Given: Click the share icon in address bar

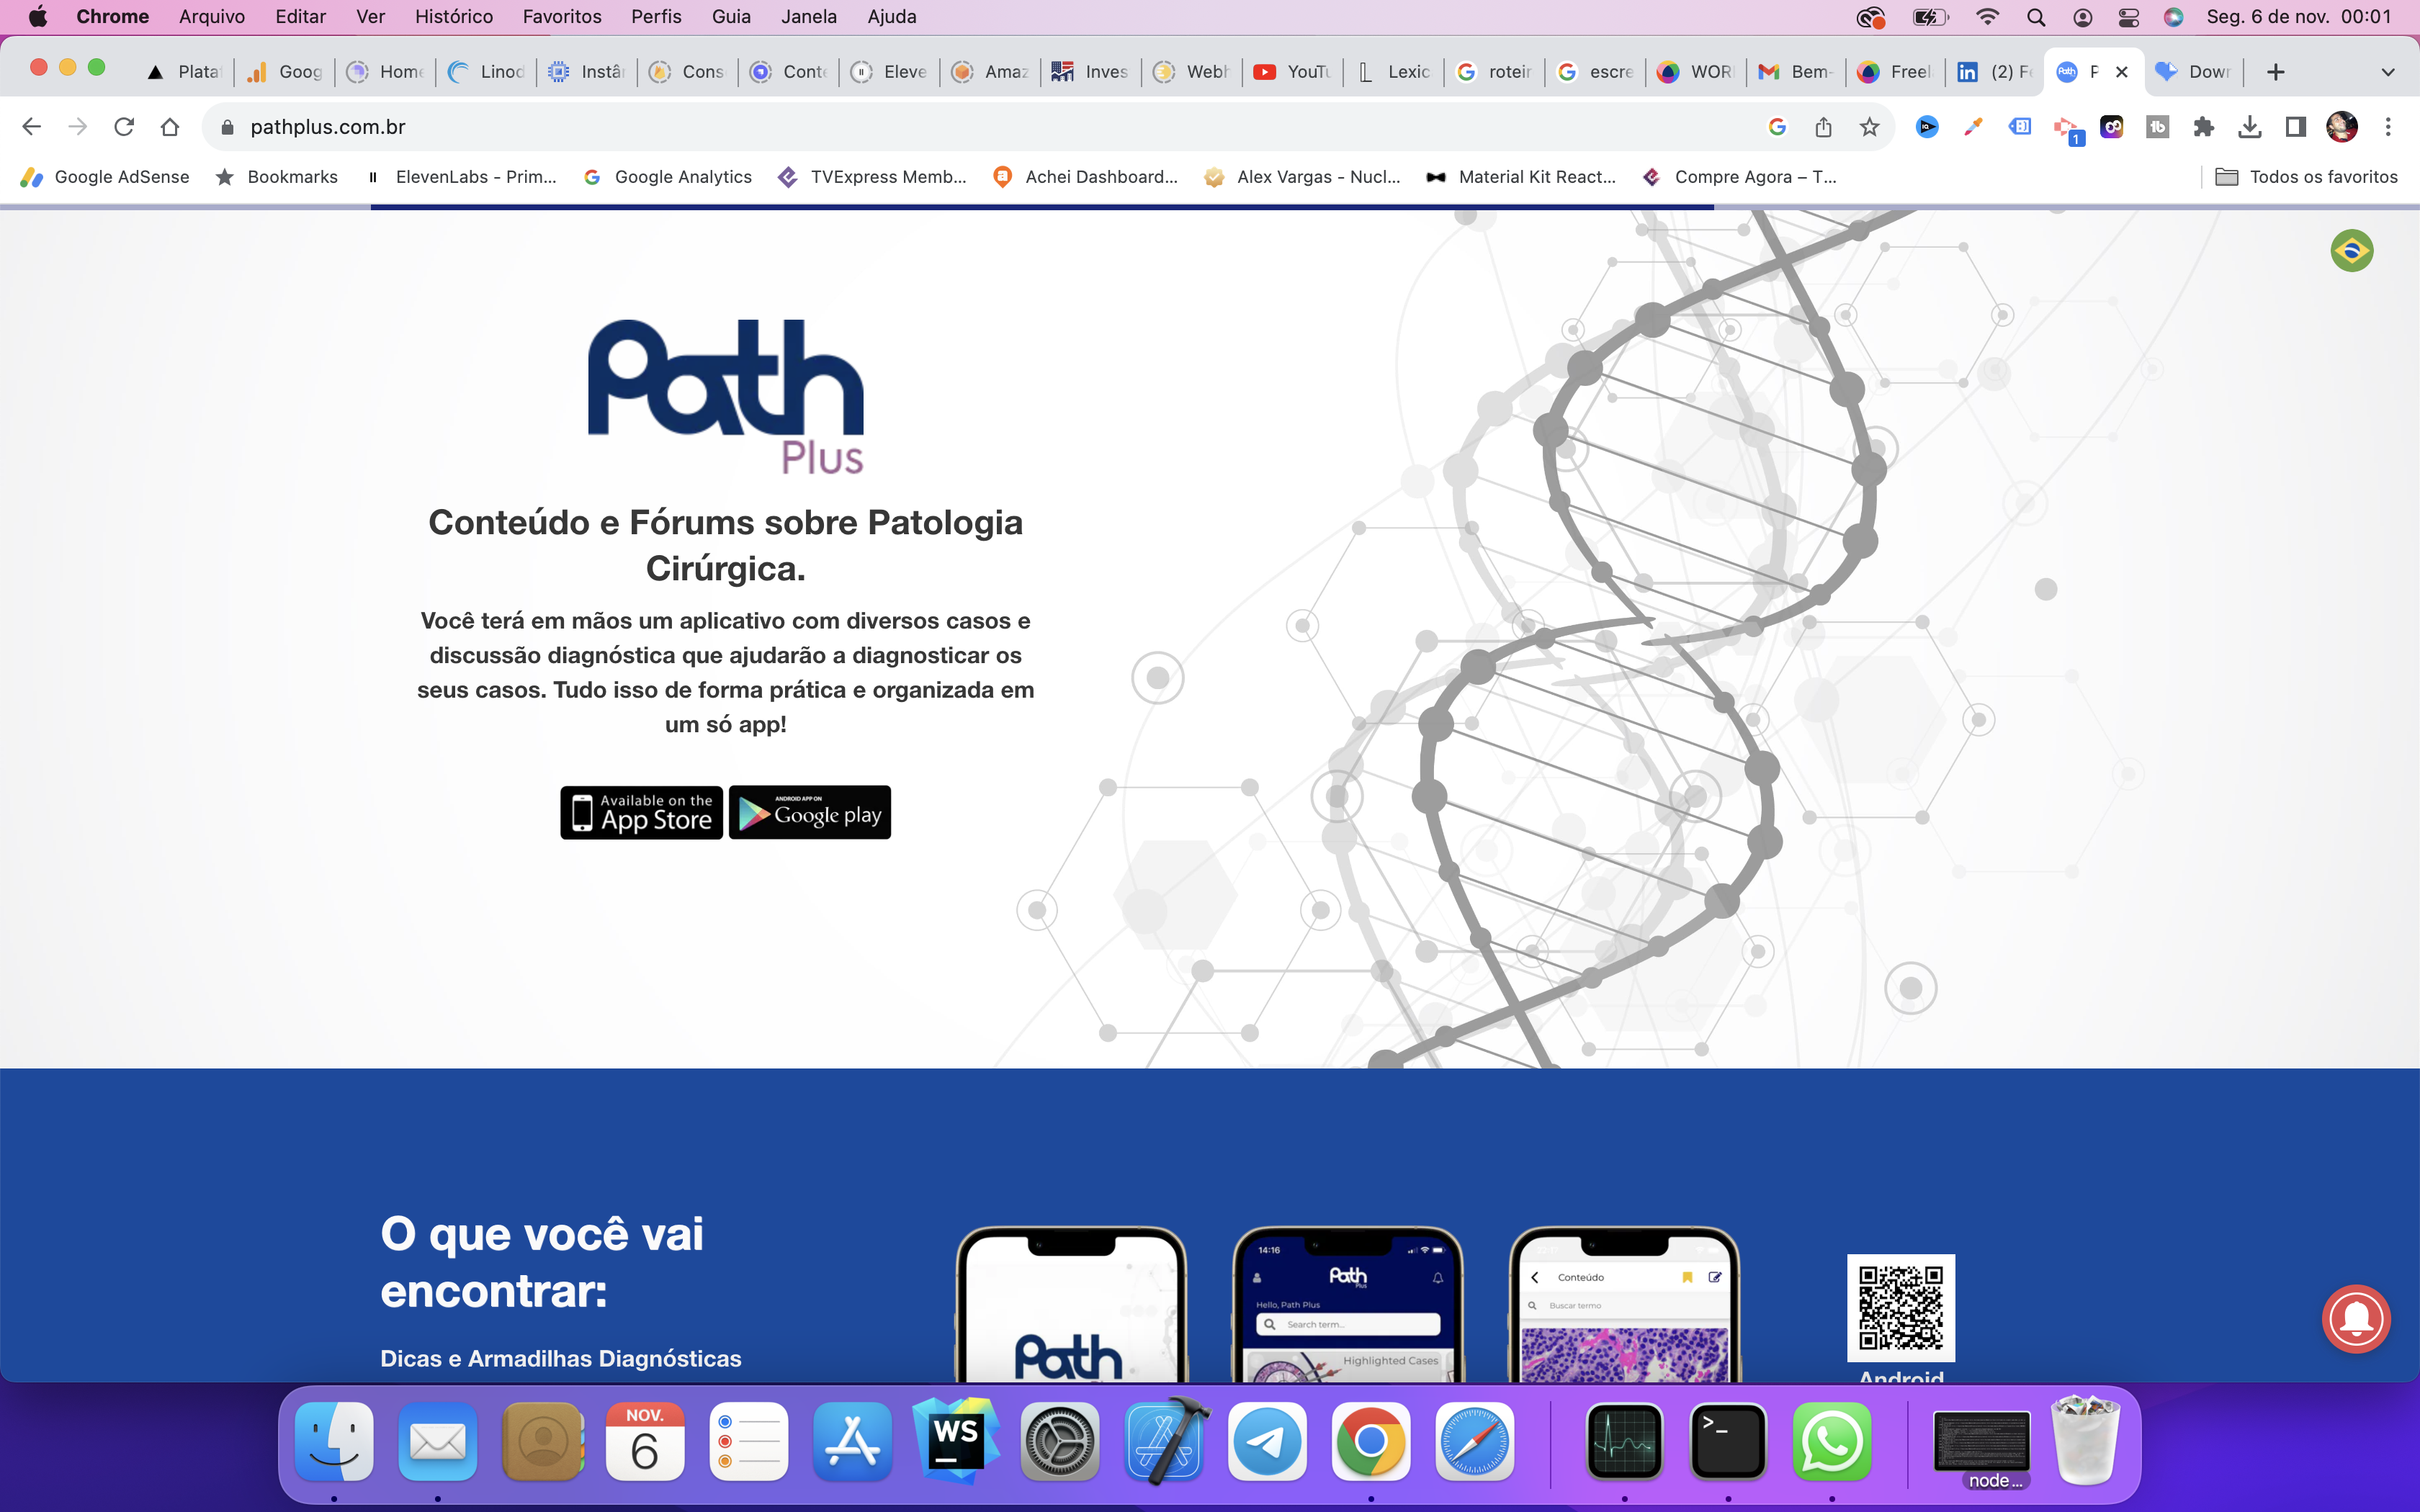Looking at the screenshot, I should (x=1823, y=127).
